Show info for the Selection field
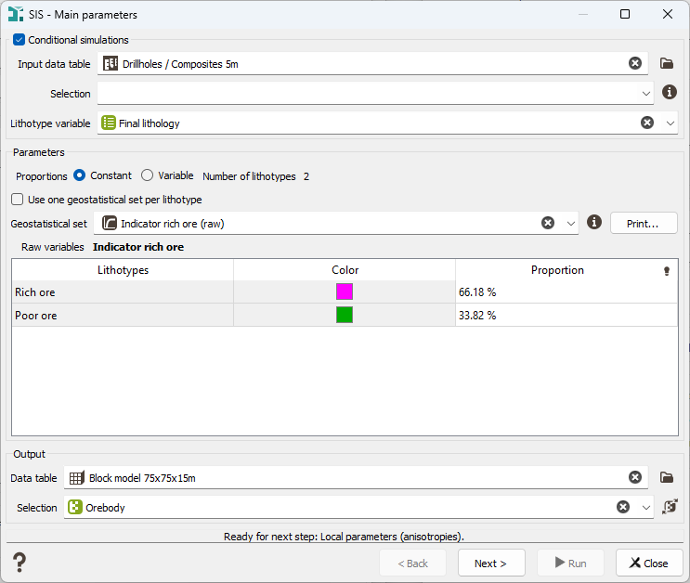The image size is (690, 583). coord(670,93)
